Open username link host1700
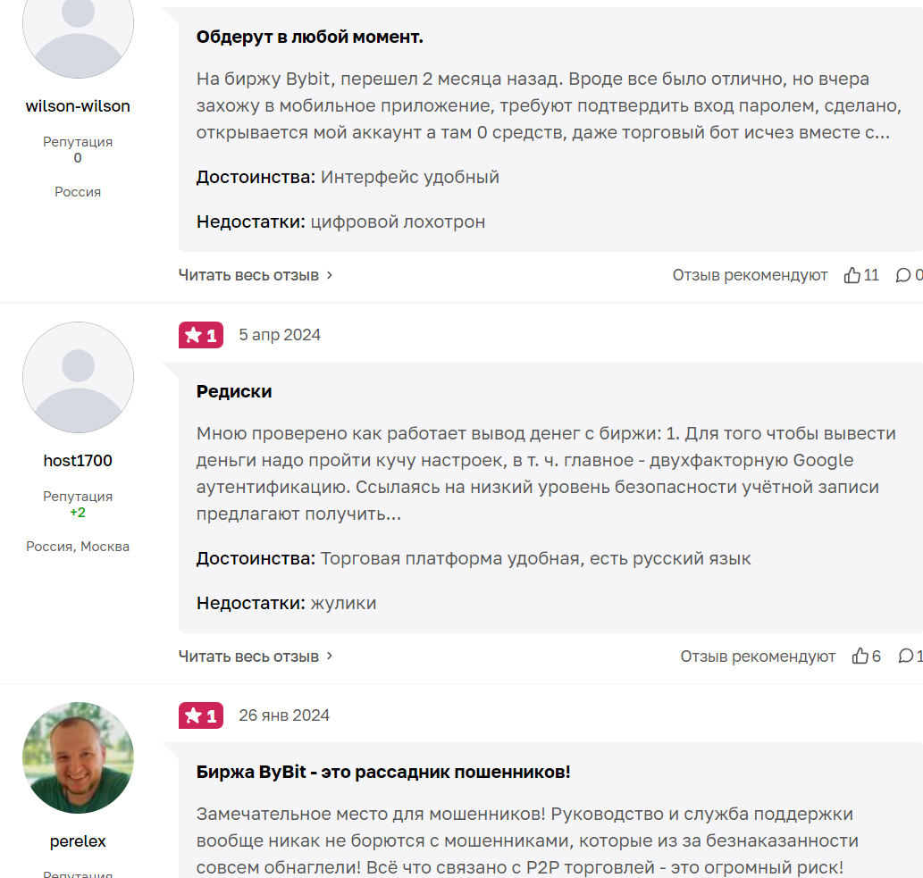 click(x=78, y=461)
